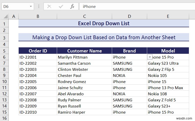
Task: Select cell ID-22001
Action: click(38, 57)
